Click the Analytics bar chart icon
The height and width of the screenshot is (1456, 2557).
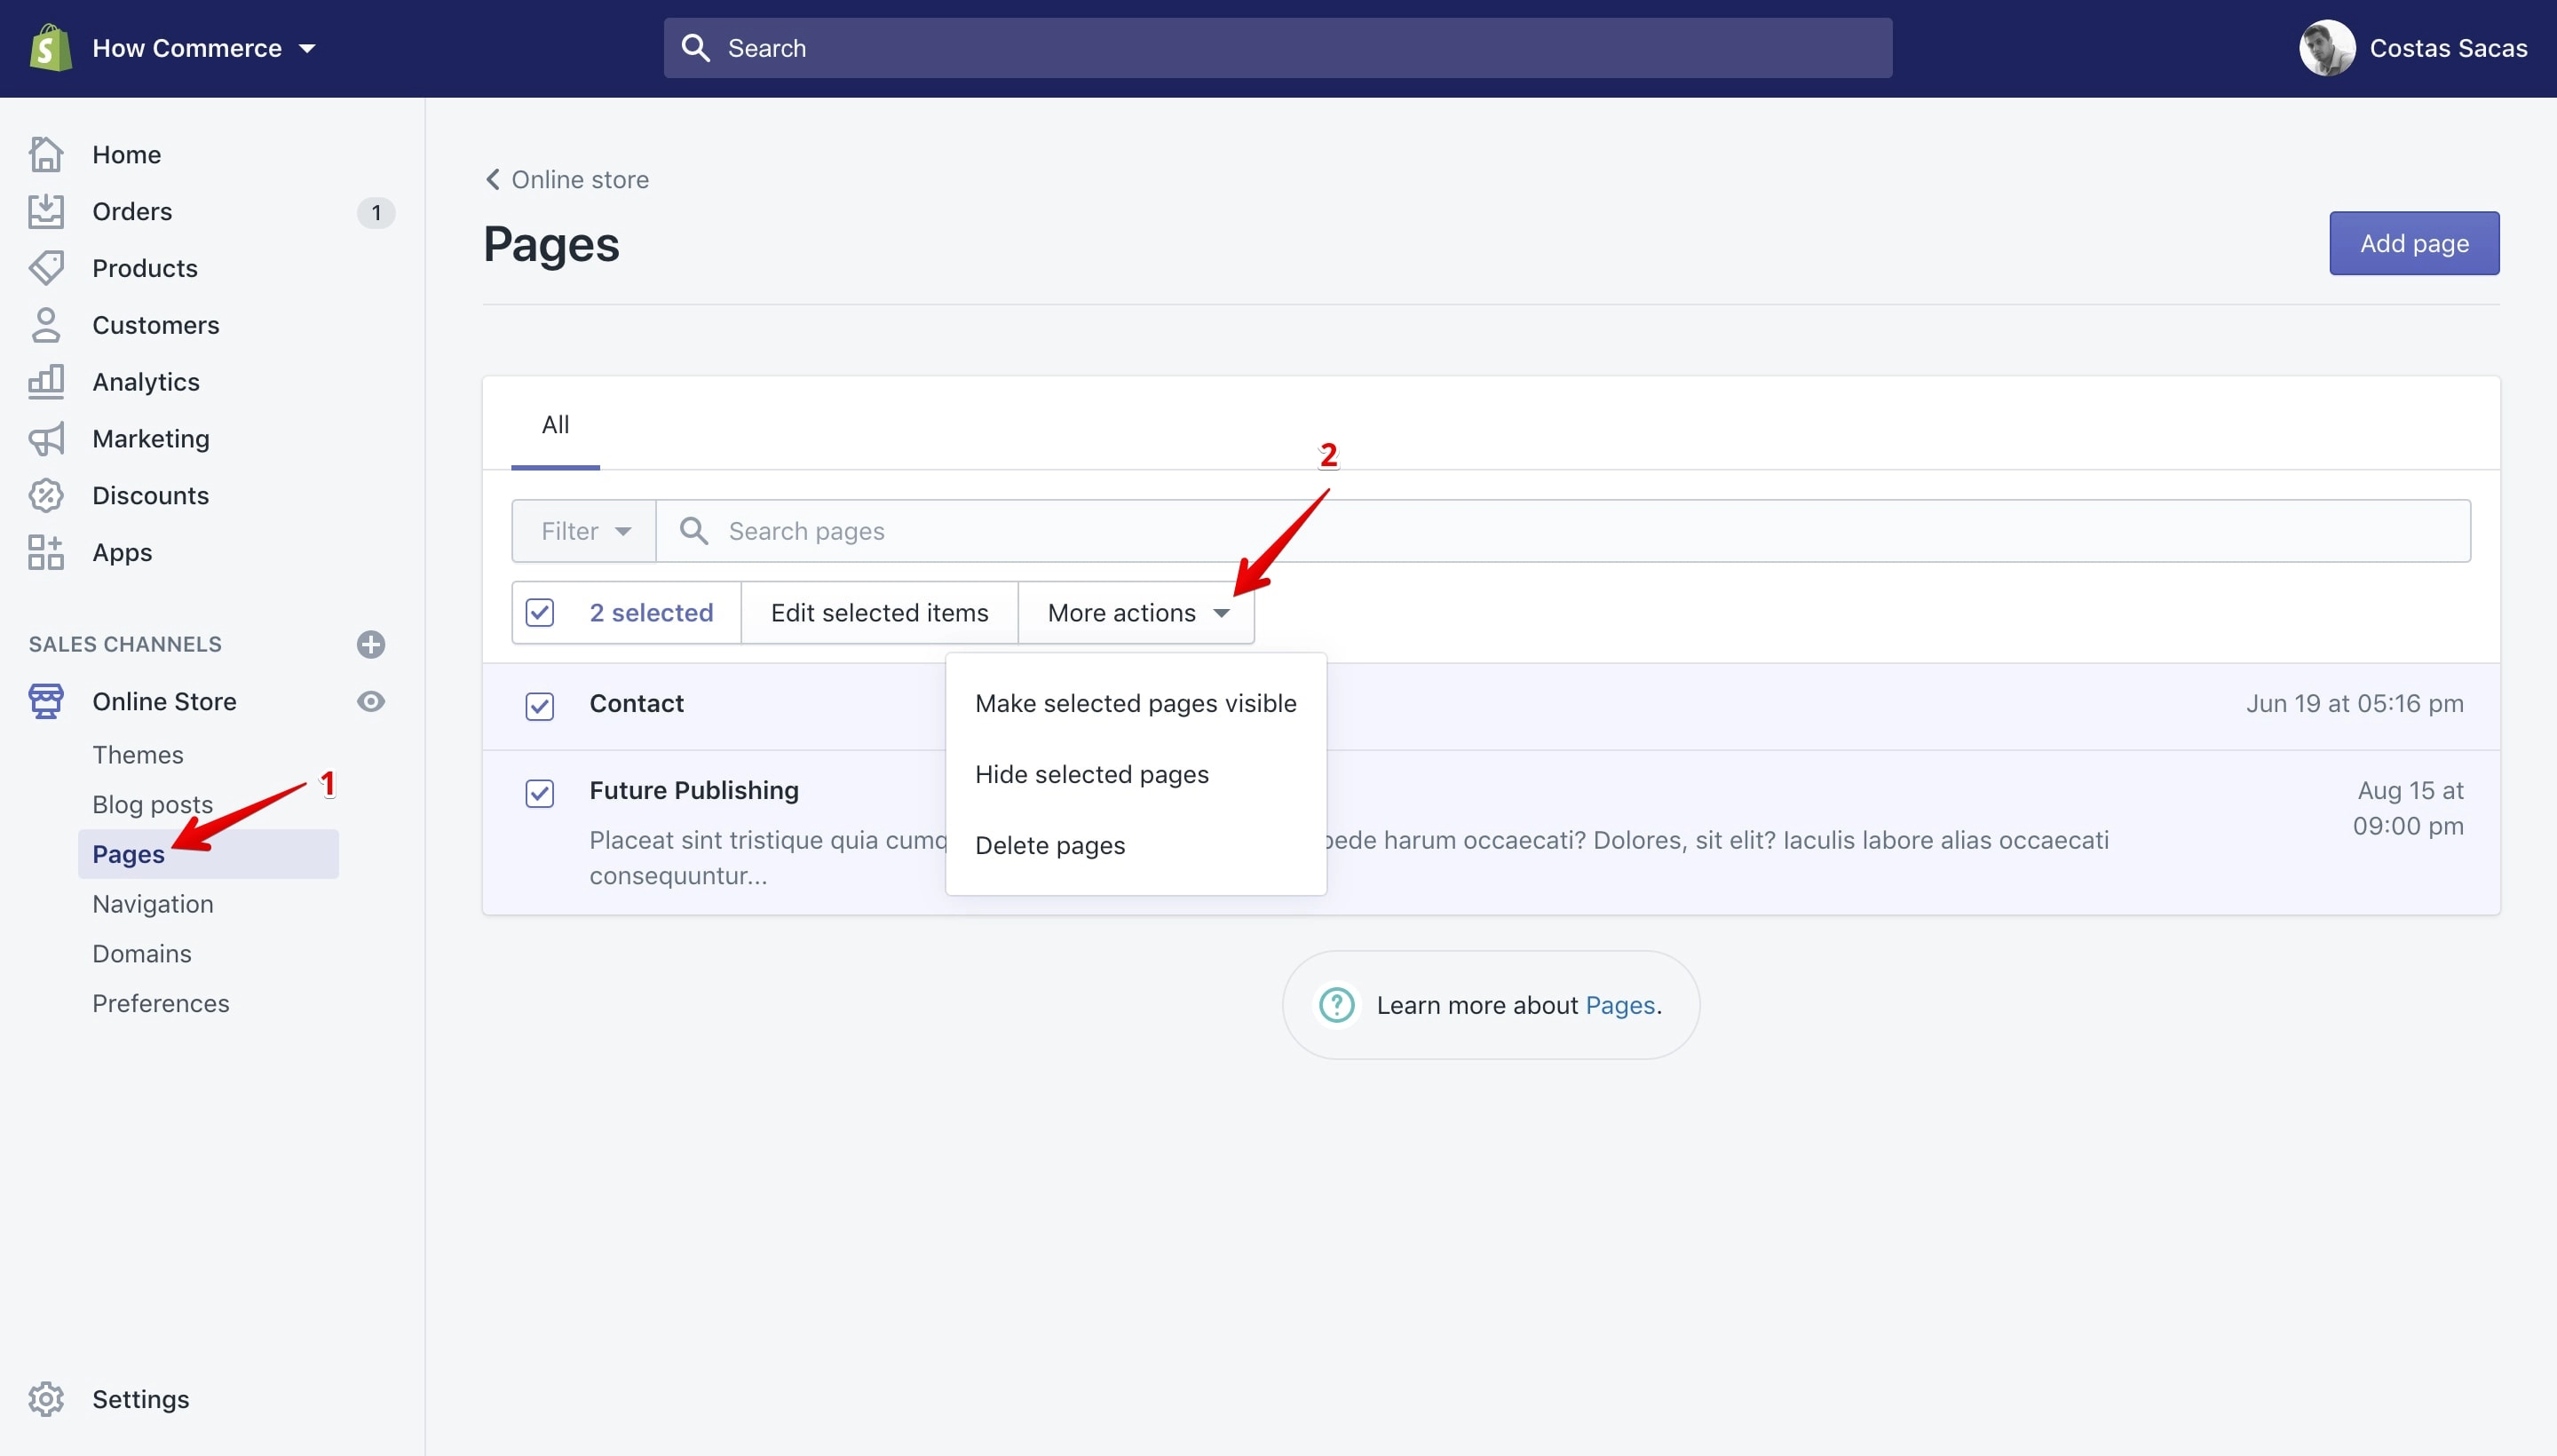46,382
